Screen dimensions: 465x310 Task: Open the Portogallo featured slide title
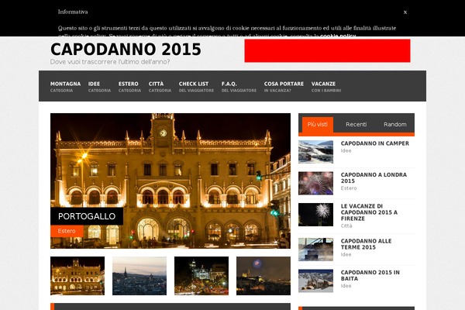(x=87, y=216)
